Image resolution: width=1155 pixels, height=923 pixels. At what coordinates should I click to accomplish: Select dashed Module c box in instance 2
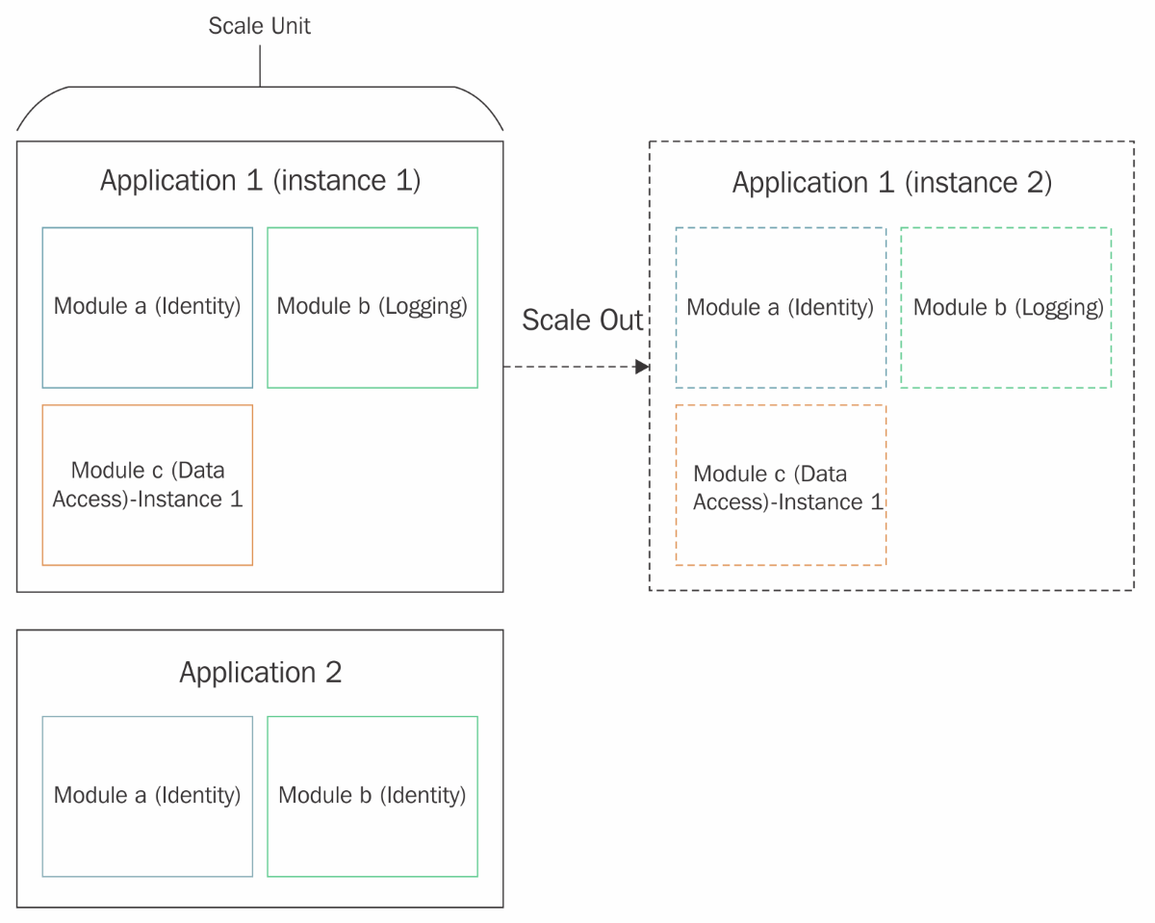781,485
